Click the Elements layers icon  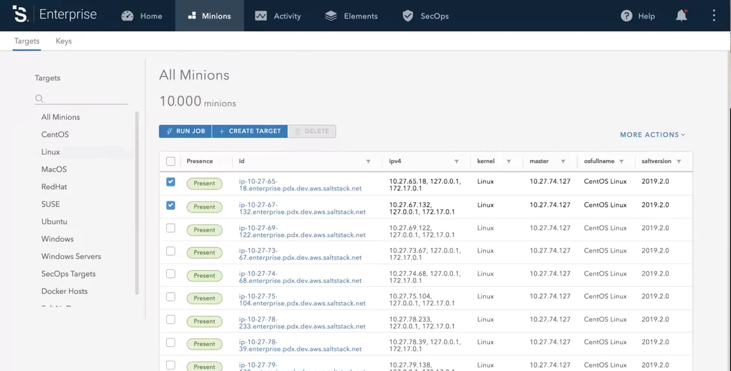pos(331,16)
